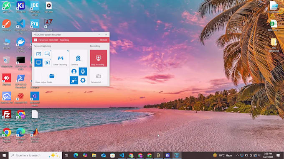Select the blank white file on desktop
This screenshot has height=159, width=284.
pos(35,116)
